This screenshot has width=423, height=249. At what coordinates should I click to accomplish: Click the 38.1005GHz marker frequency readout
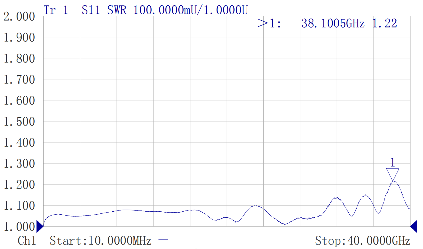tap(333, 23)
